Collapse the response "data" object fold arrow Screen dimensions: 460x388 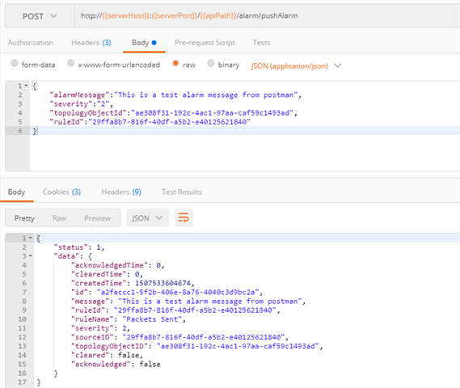coord(30,256)
